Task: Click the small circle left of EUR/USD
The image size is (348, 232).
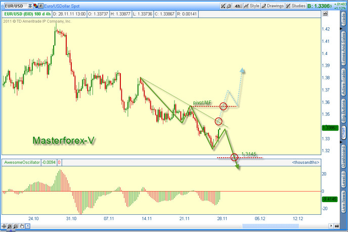Action: click(x=2, y=6)
